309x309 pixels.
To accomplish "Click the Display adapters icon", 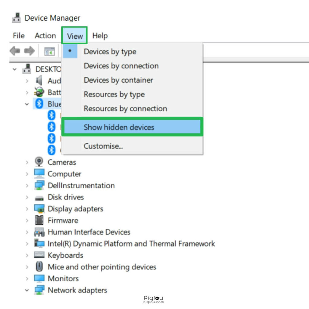I will (39, 209).
